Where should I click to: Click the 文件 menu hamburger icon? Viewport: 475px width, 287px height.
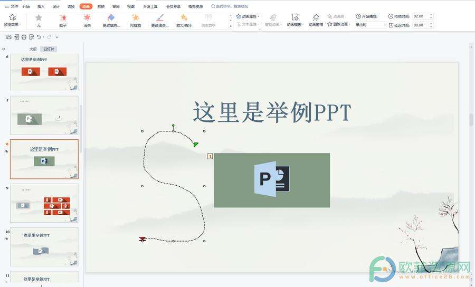coord(7,6)
